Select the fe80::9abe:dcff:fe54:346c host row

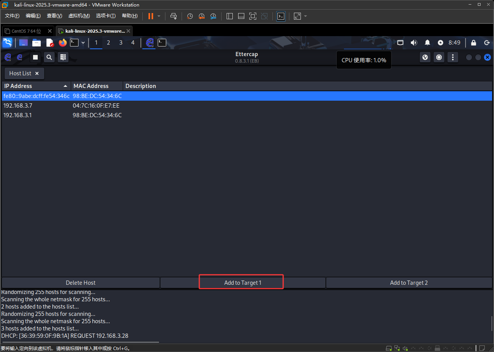coord(247,96)
